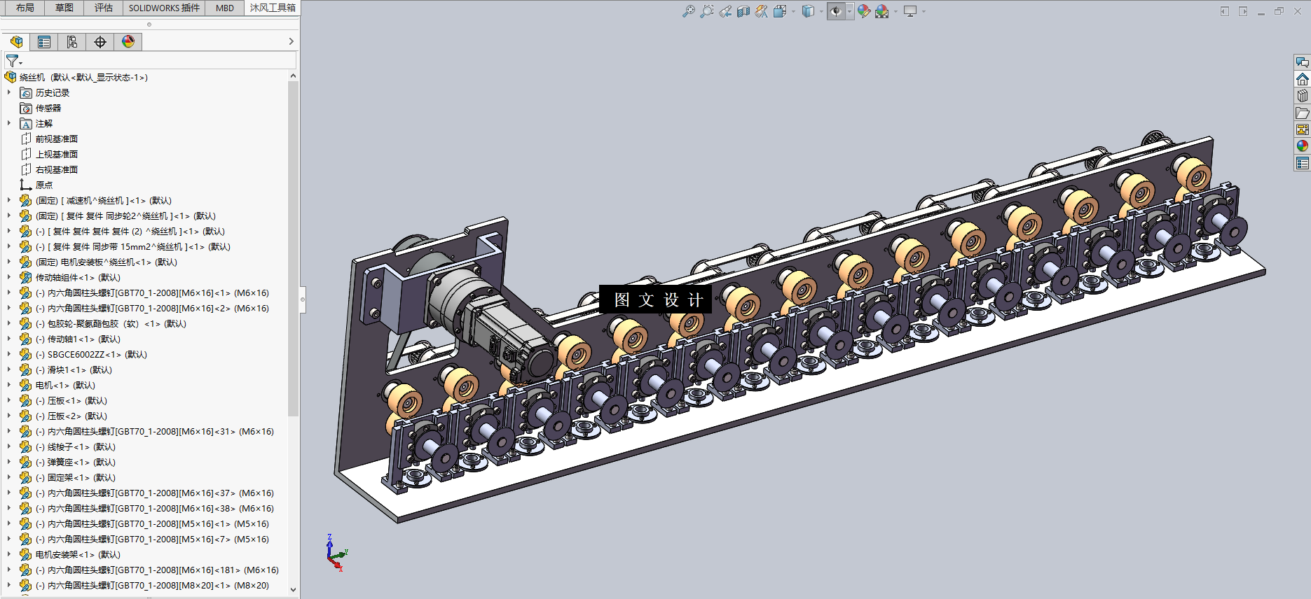Viewport: 1311px width, 599px height.
Task: Open the Apply Scene dropdown arrow
Action: click(895, 11)
